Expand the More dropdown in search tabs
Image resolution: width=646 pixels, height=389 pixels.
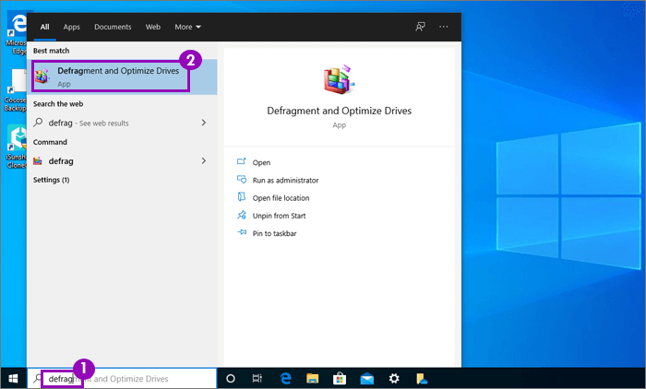[187, 27]
